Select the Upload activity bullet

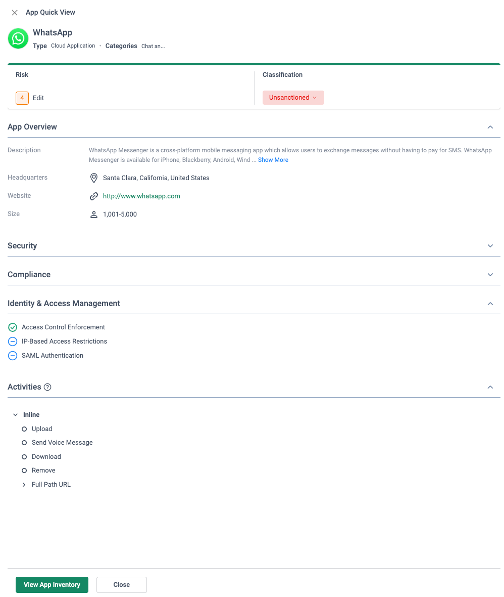24,429
